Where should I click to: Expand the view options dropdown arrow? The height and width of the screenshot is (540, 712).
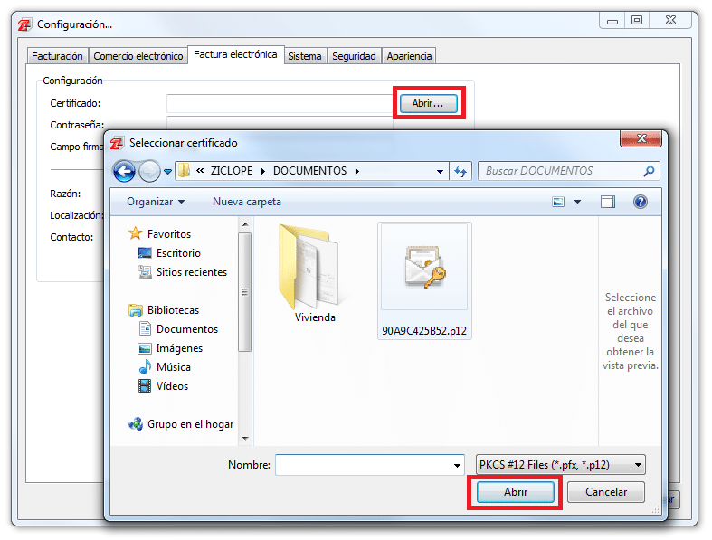[x=578, y=202]
